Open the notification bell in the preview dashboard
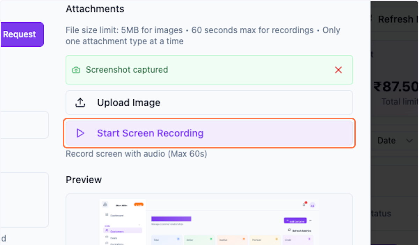 coord(303,205)
